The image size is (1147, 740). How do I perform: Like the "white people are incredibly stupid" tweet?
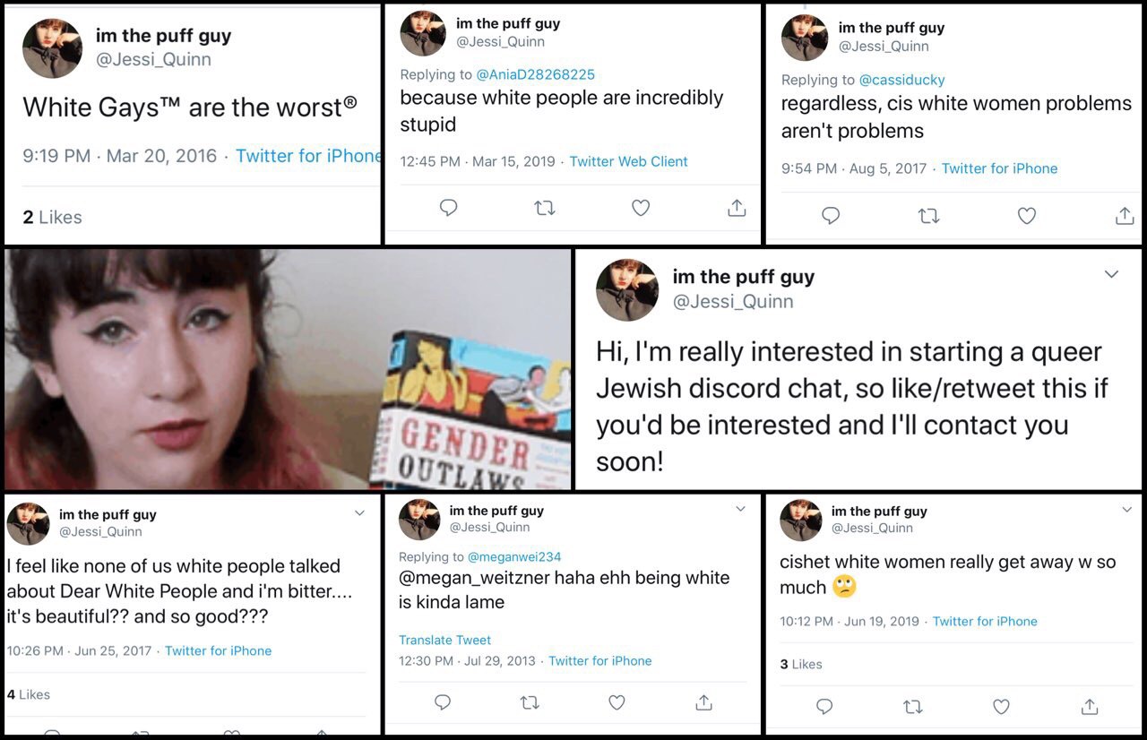pos(641,208)
